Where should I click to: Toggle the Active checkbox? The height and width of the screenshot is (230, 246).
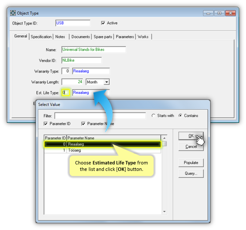point(103,23)
